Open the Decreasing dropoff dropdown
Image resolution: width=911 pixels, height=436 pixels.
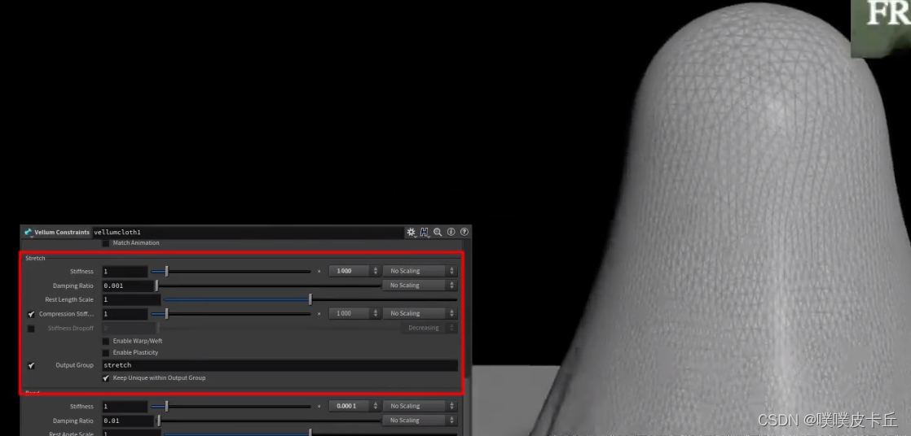(429, 328)
